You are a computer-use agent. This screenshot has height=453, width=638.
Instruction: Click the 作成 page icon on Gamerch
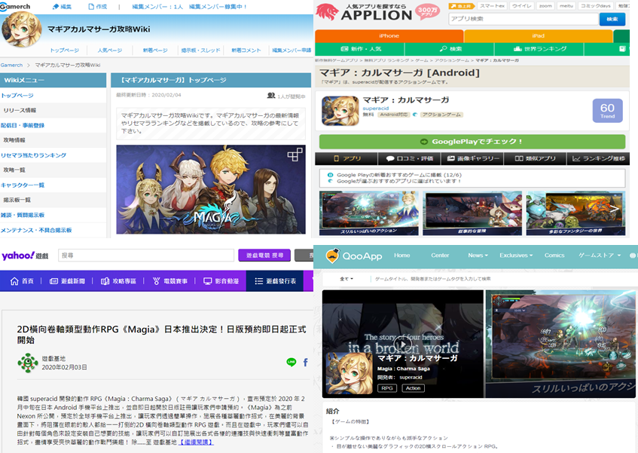[x=91, y=7]
